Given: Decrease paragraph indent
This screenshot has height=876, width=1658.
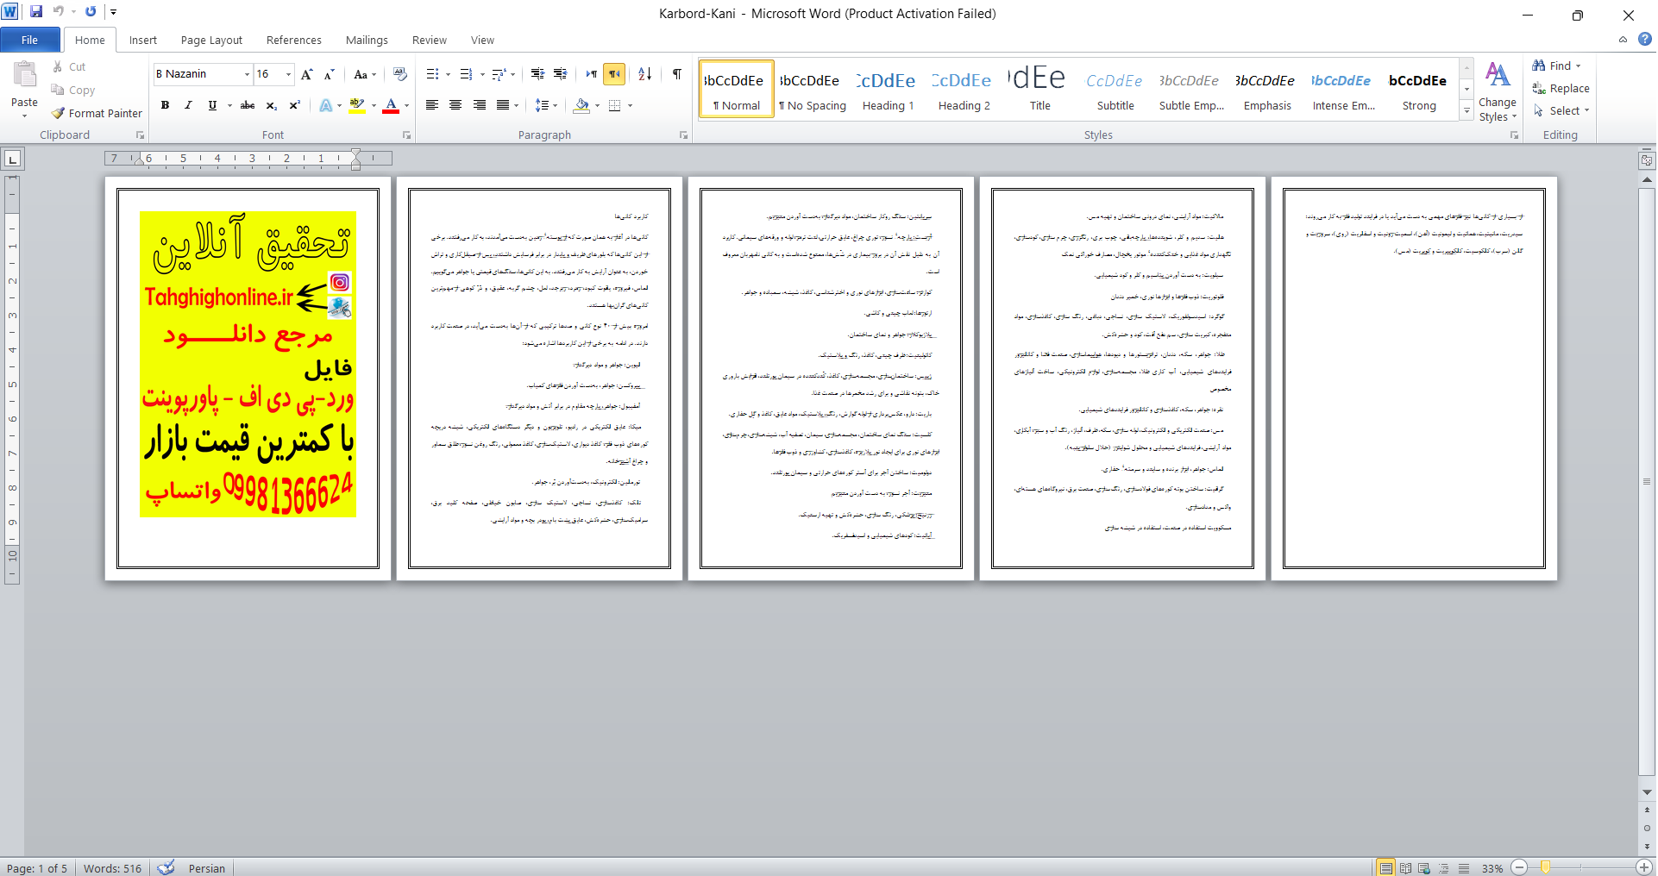Looking at the screenshot, I should coord(537,74).
